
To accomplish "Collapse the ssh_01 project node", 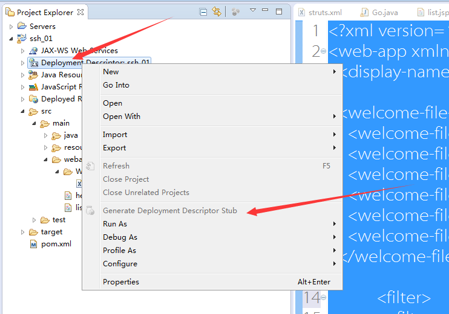I will tap(11, 39).
